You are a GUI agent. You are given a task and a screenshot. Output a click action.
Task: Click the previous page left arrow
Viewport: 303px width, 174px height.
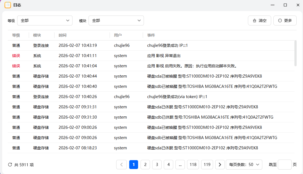tap(121, 164)
